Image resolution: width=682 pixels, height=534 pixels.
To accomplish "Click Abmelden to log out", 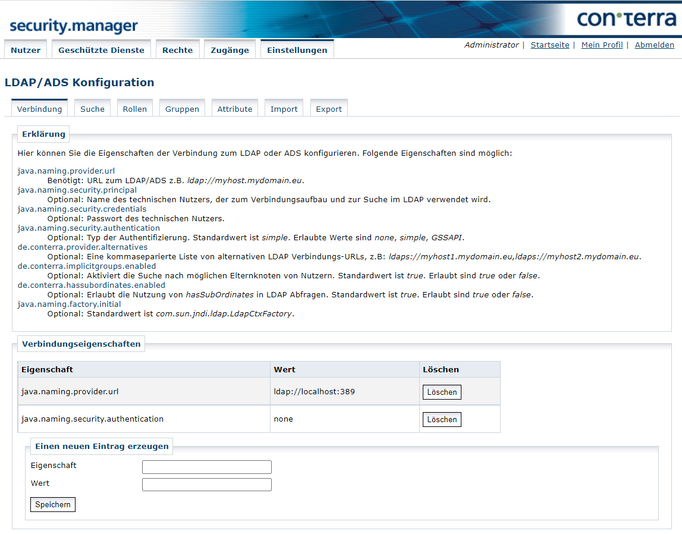I will [x=655, y=45].
